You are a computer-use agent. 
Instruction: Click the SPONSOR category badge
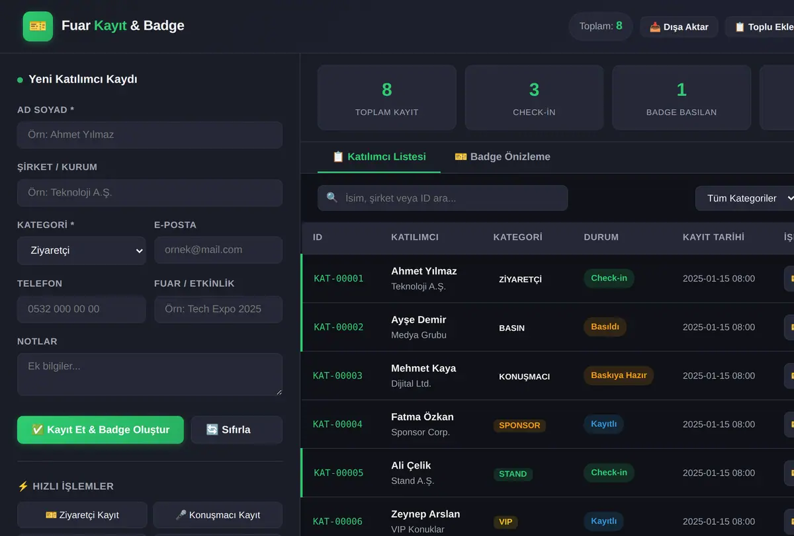click(519, 426)
